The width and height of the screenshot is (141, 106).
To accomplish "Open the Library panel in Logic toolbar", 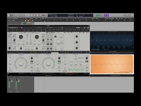I will pyautogui.click(x=9, y=15).
